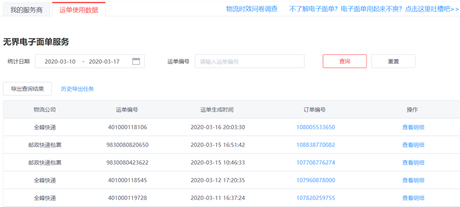Click the 查询 button

[345, 61]
